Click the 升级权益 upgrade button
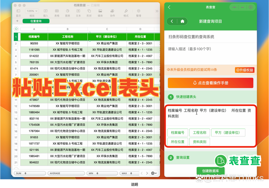 click(245, 70)
